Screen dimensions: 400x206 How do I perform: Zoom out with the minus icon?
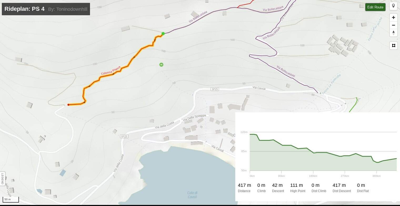click(393, 25)
